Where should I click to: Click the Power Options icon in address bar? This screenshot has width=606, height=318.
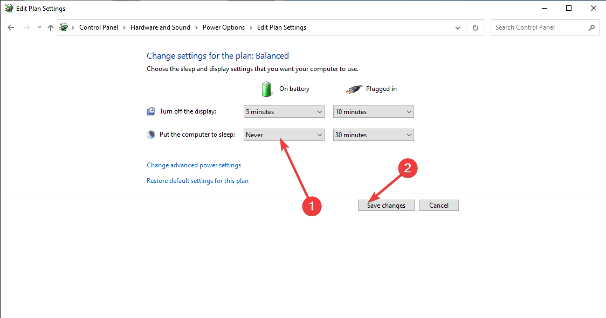64,27
